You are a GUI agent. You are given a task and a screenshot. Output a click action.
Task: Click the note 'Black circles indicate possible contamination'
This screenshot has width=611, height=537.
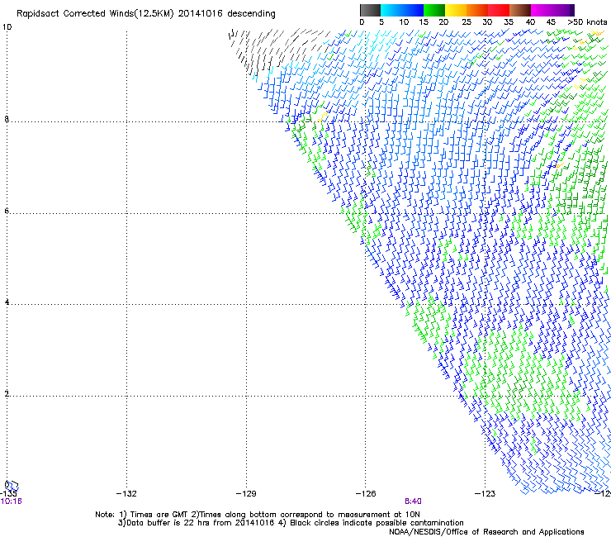tap(377, 523)
